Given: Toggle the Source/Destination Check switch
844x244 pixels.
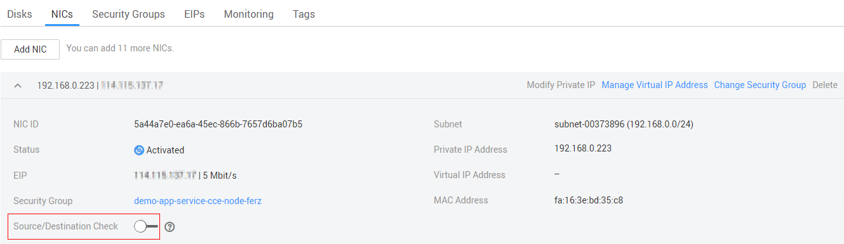Looking at the screenshot, I should click(146, 226).
